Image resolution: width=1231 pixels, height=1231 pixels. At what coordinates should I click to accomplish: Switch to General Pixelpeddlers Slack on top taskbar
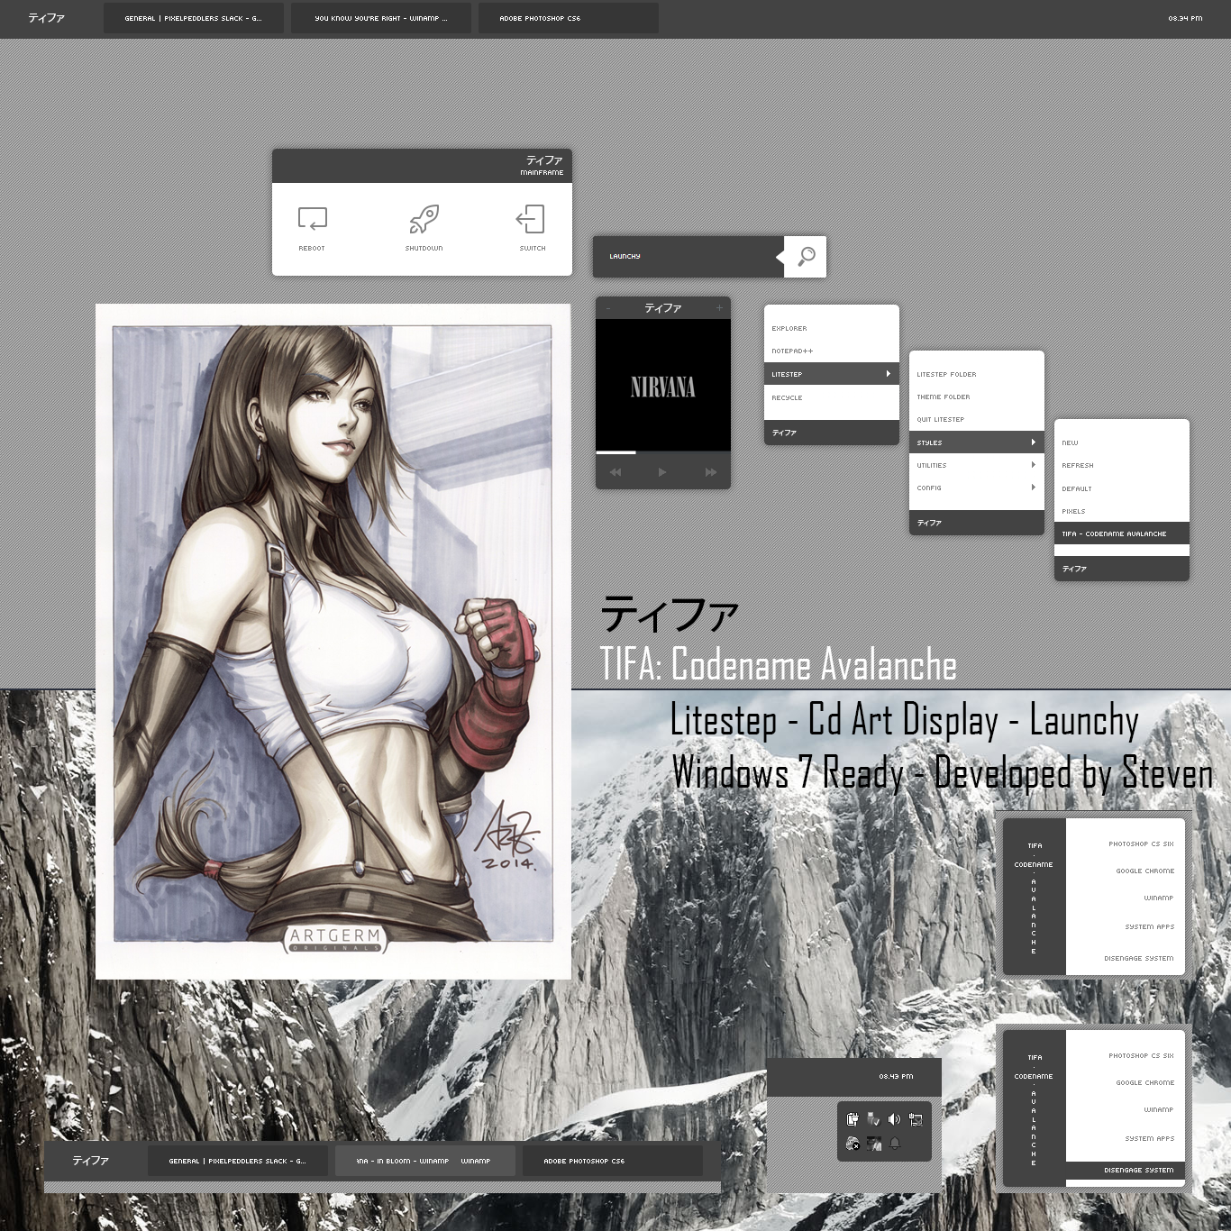pos(194,18)
